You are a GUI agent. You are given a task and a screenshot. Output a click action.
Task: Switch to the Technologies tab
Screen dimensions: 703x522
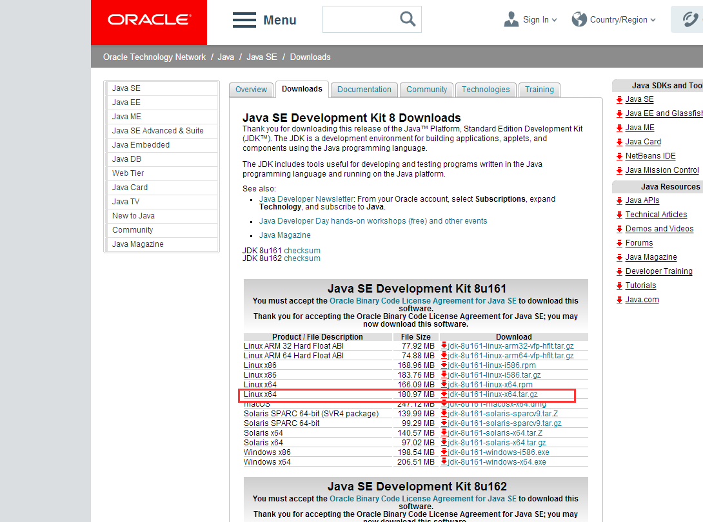486,90
